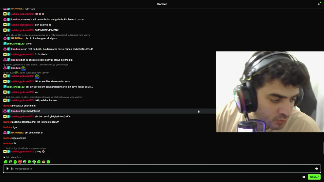Click the 13 badge beside 'QMSNDMXMSMDNX'
This screenshot has height=182, width=324.
click(x=5, y=30)
